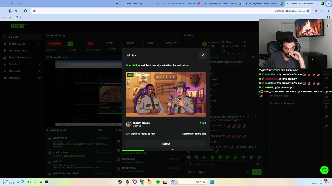Open Spotify from the taskbar
Viewport: 332px width, 186px height.
click(158, 182)
